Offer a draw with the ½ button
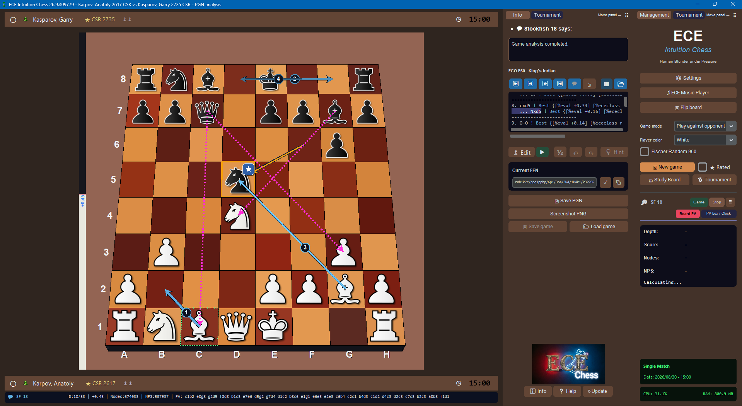This screenshot has width=742, height=406. 560,152
